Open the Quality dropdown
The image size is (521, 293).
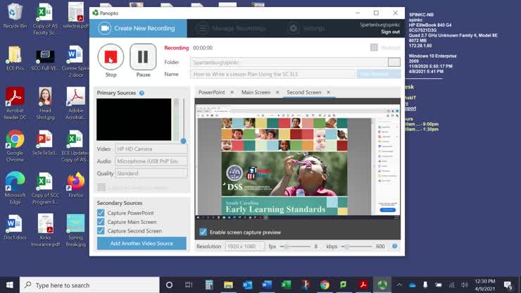tap(151, 173)
